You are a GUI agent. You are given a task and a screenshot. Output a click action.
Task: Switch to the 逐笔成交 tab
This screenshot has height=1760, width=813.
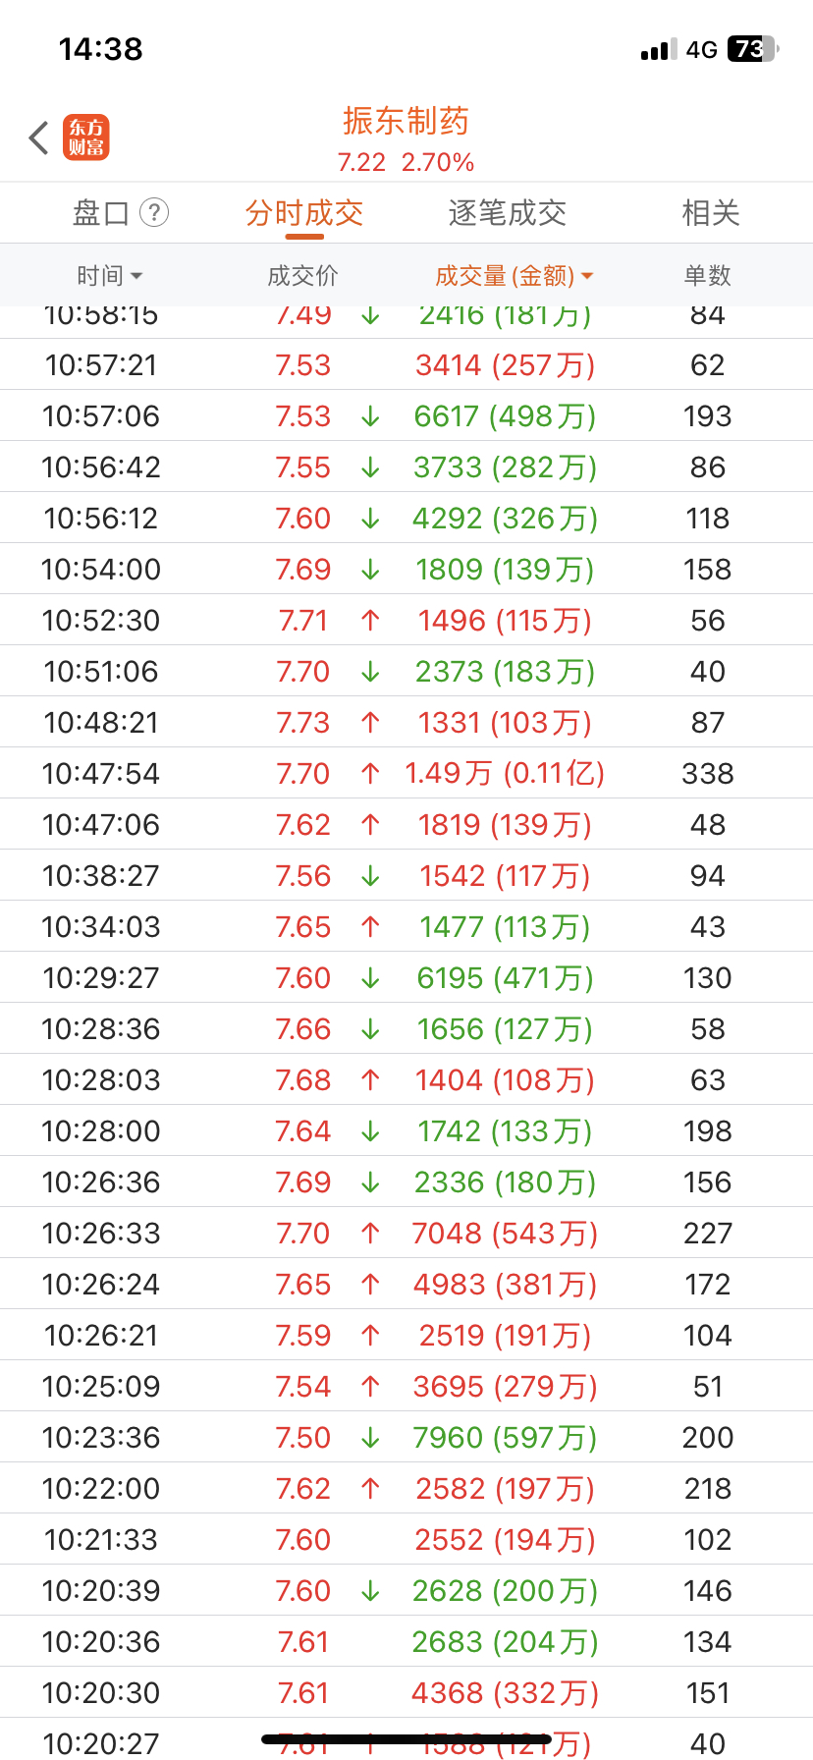click(508, 212)
